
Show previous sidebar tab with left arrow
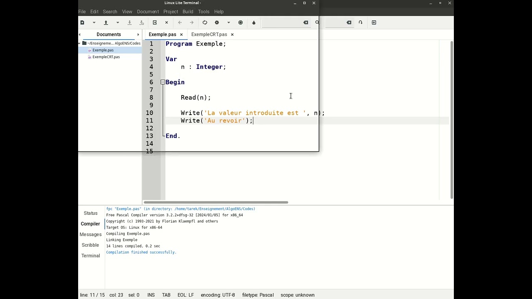tap(80, 34)
